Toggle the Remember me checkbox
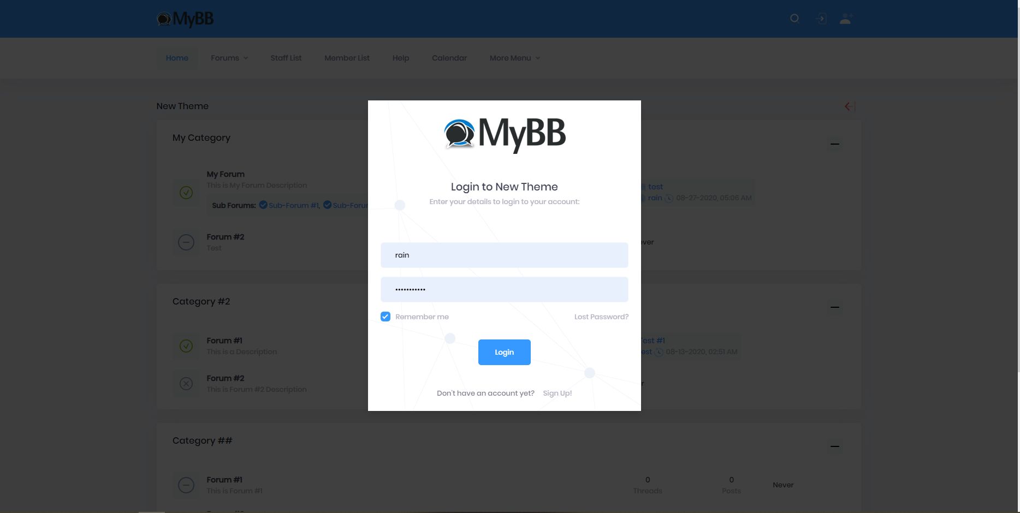The image size is (1020, 513). (x=386, y=317)
